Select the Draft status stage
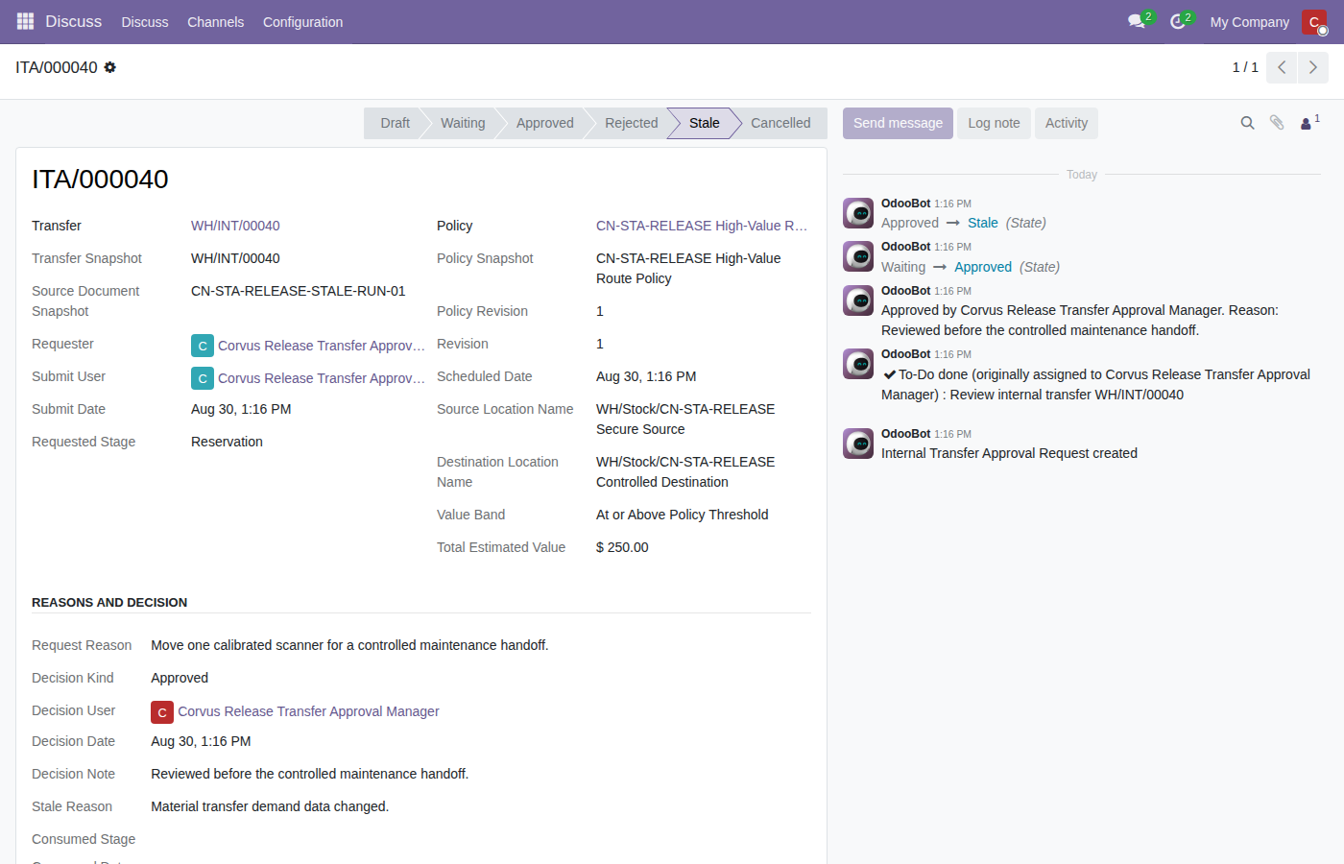 pyautogui.click(x=395, y=123)
